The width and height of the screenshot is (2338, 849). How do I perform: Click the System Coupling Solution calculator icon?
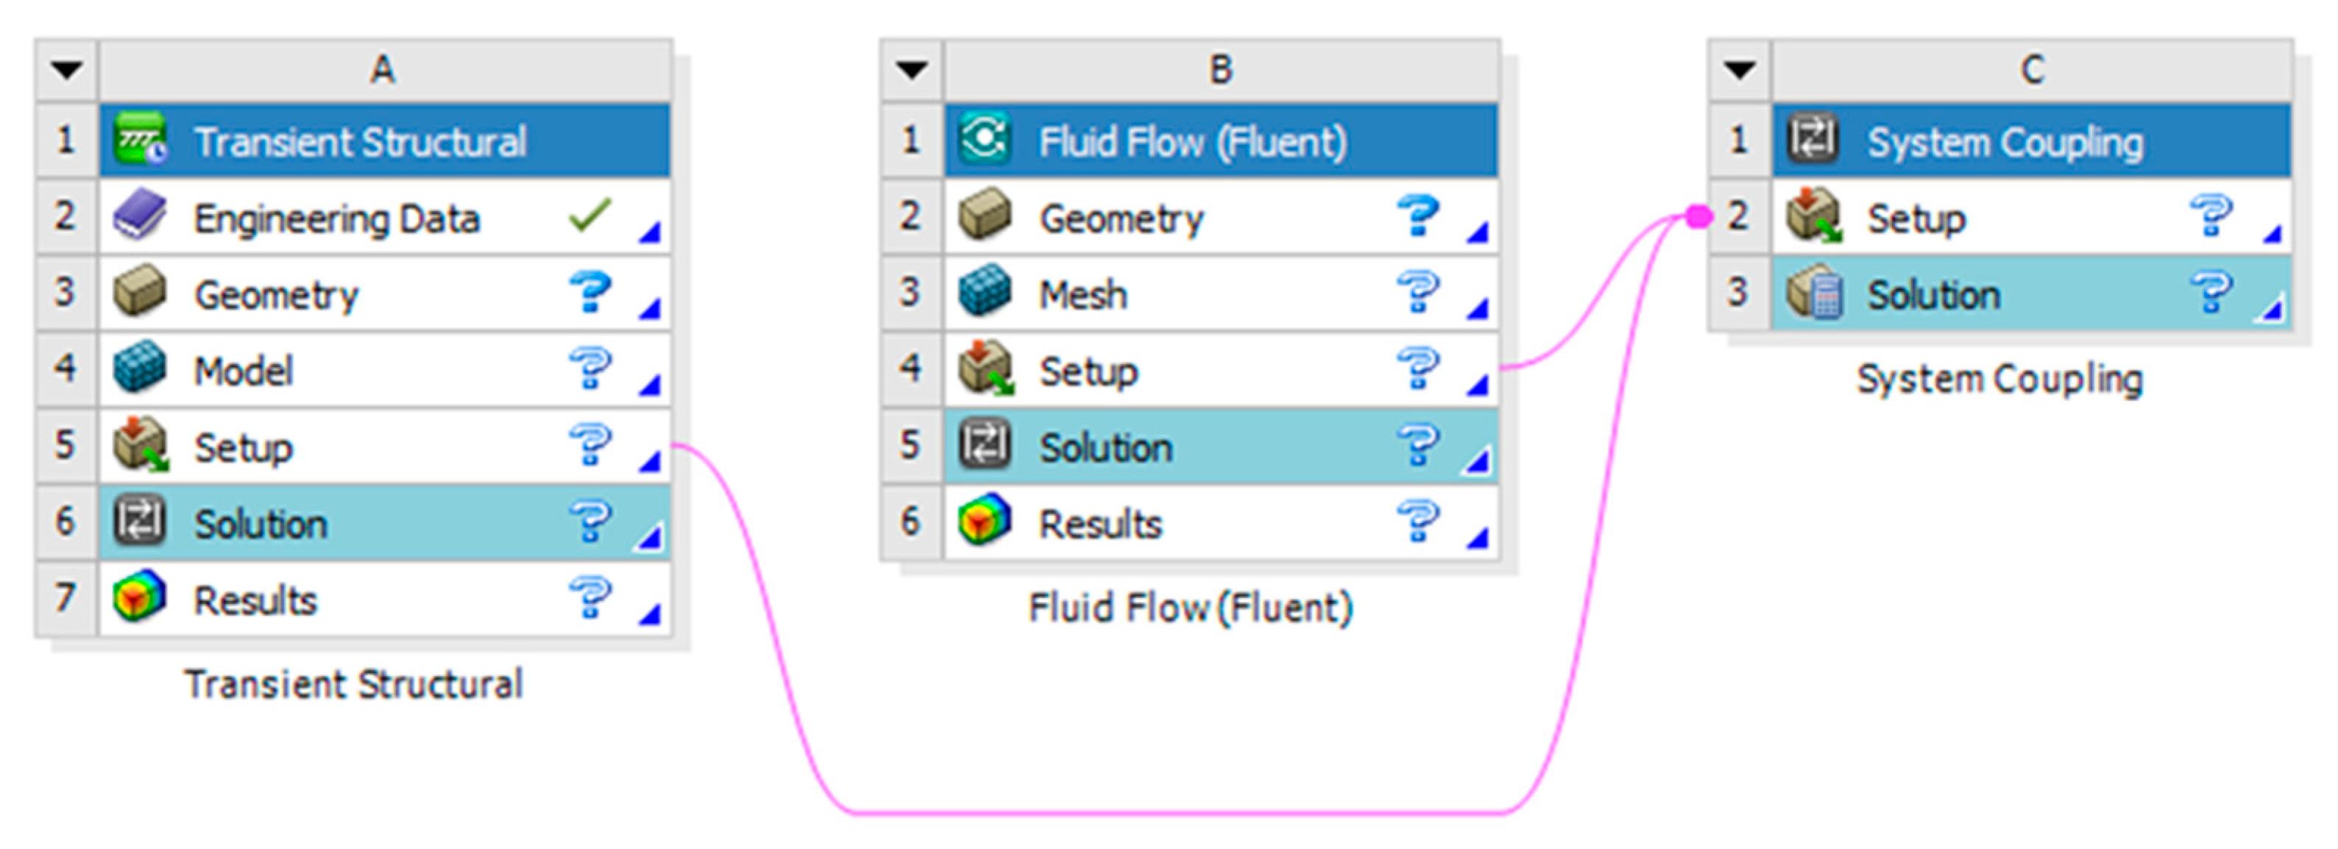tap(1814, 292)
